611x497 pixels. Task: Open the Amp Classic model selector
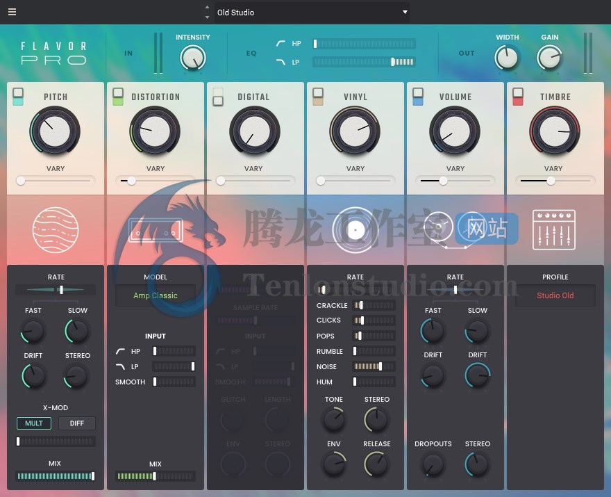(x=156, y=295)
